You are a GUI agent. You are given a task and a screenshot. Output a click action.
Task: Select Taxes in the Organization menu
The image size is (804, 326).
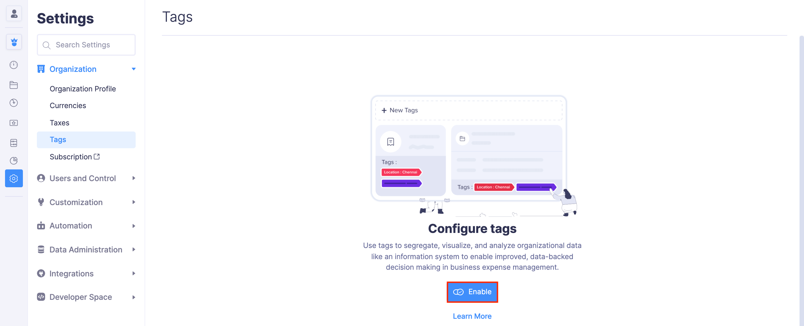pyautogui.click(x=59, y=123)
